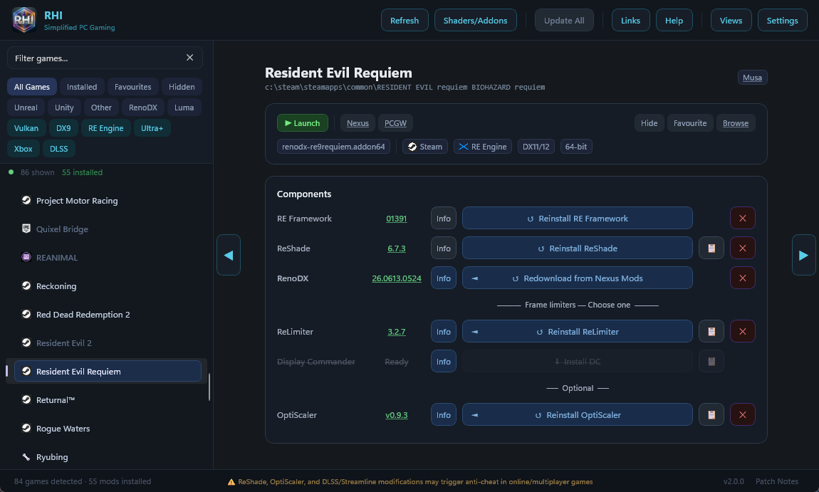
Task: Toggle the Luma filter chip
Action: (184, 108)
